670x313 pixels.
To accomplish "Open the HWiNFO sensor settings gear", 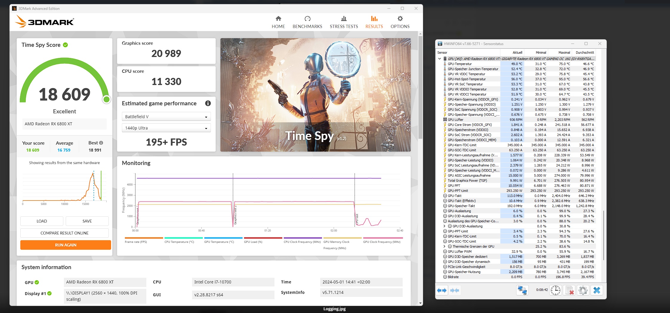I will (x=583, y=290).
